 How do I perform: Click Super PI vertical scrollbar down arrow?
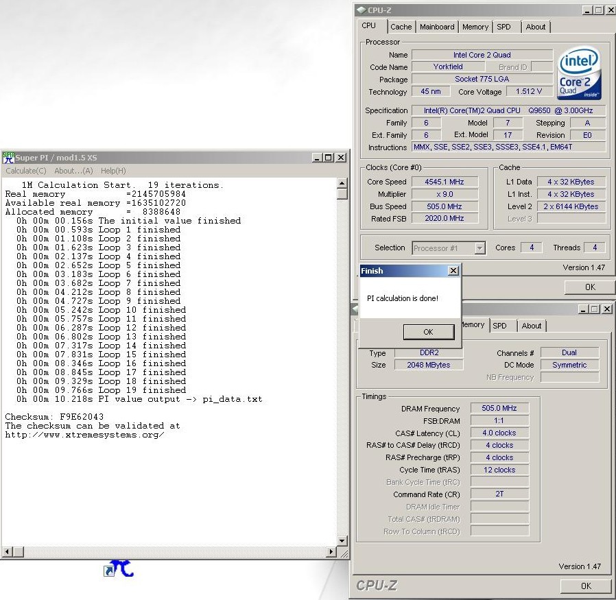(x=342, y=541)
